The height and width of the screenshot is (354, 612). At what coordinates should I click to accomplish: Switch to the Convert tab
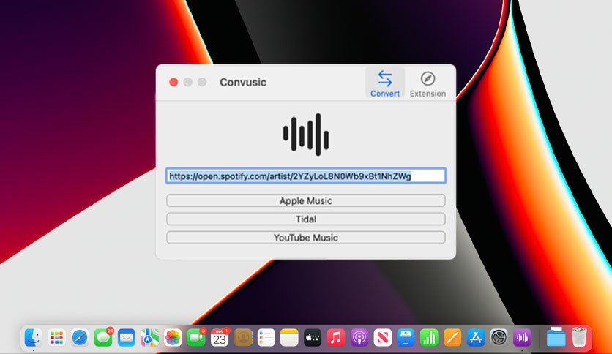385,83
